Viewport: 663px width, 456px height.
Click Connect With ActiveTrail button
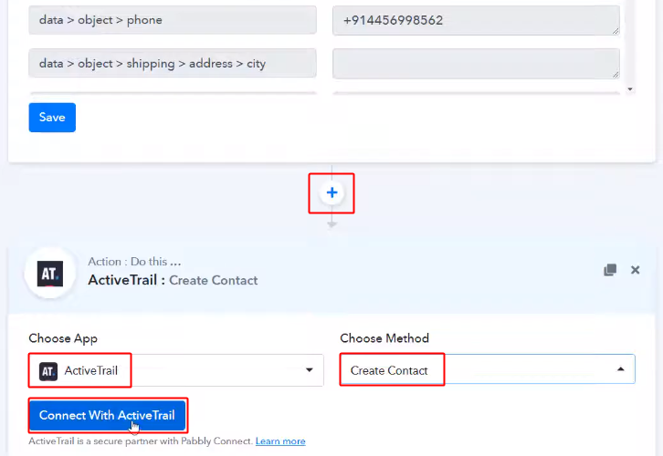pos(108,416)
